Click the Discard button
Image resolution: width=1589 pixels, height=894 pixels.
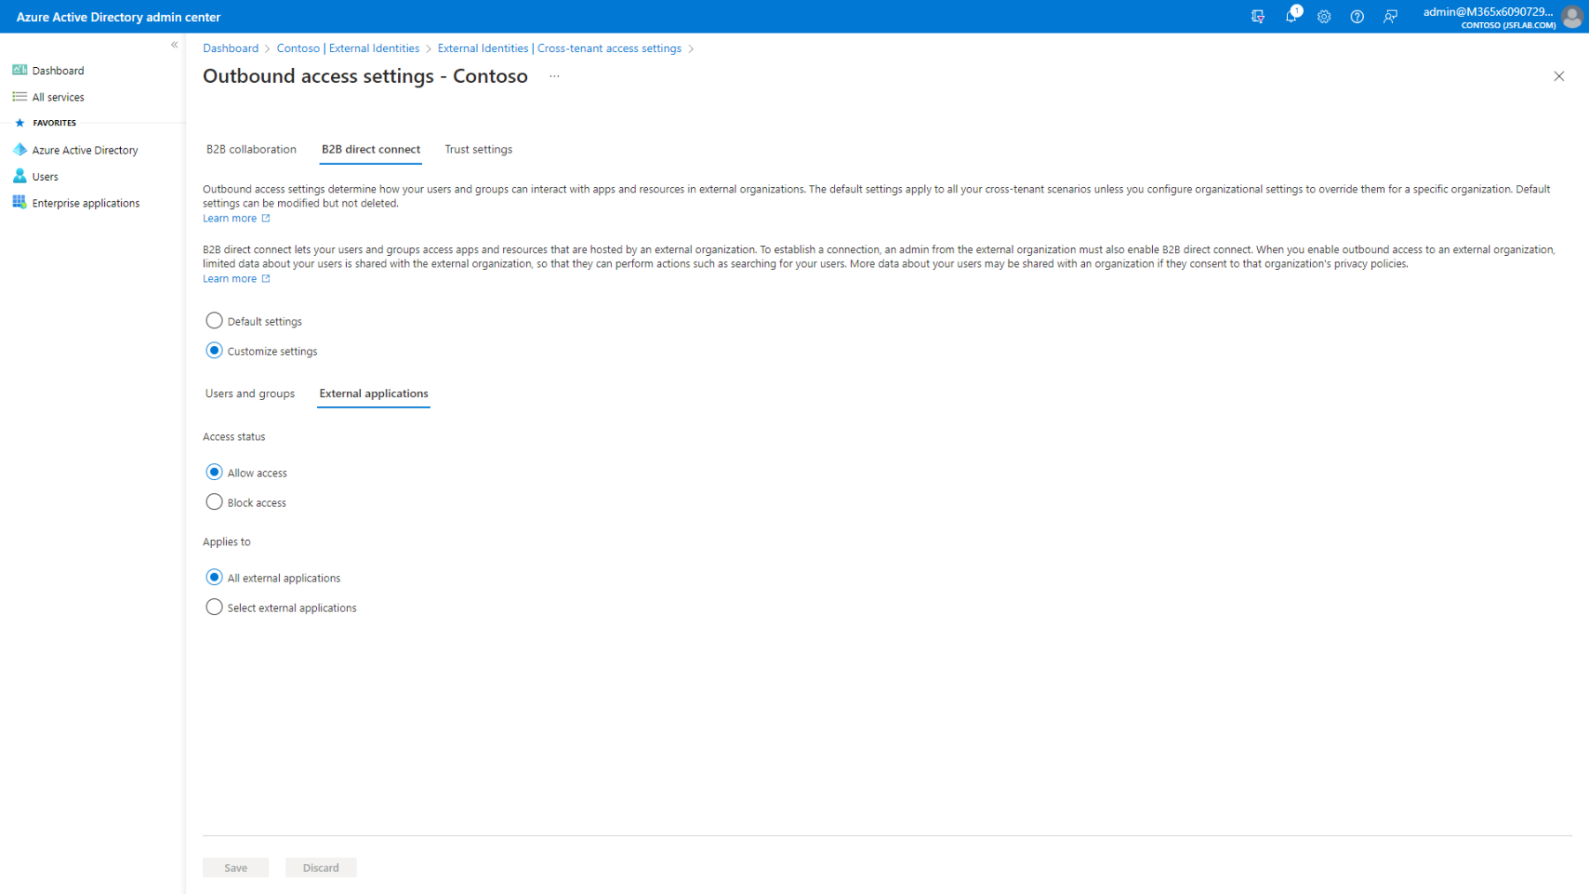(320, 868)
